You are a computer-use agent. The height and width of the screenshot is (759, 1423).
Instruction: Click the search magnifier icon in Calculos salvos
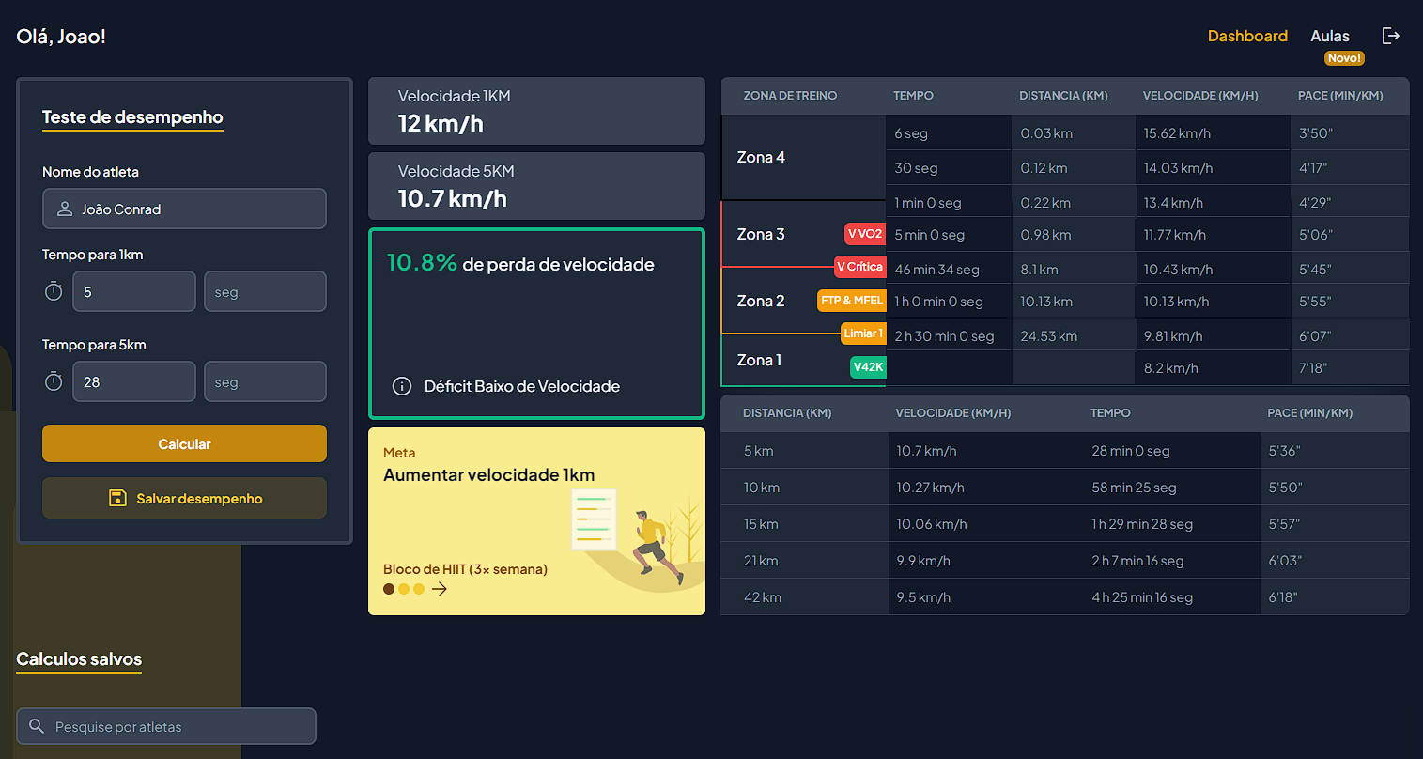[37, 726]
